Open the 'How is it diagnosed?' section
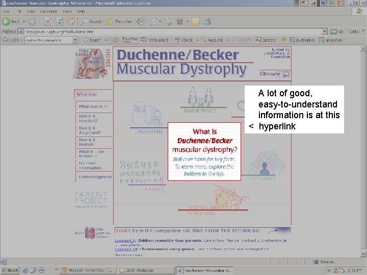367x275 pixels. click(94, 130)
